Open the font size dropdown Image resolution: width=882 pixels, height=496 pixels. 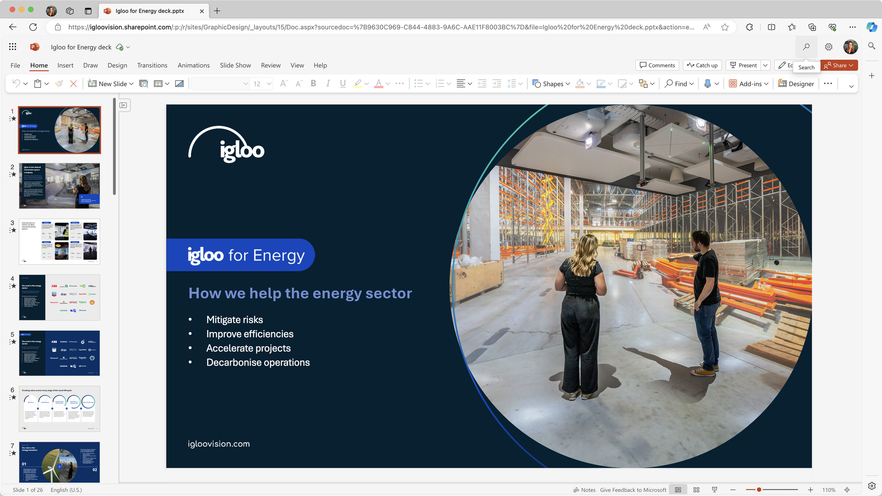tap(269, 84)
